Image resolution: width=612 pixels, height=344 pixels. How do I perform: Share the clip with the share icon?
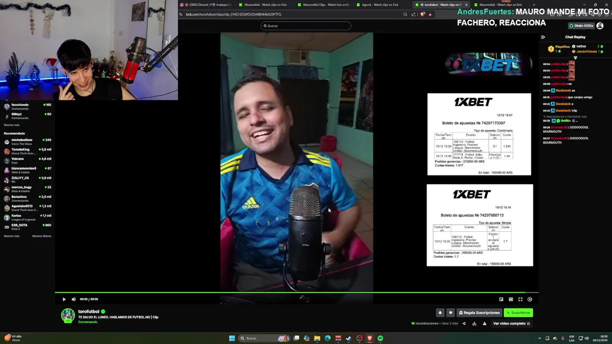click(464, 323)
